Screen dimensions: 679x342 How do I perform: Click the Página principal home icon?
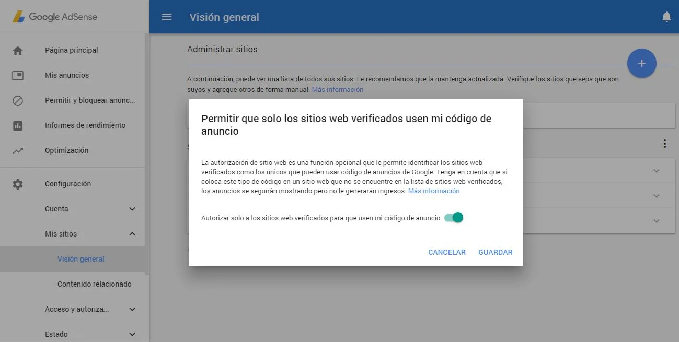[x=18, y=50]
